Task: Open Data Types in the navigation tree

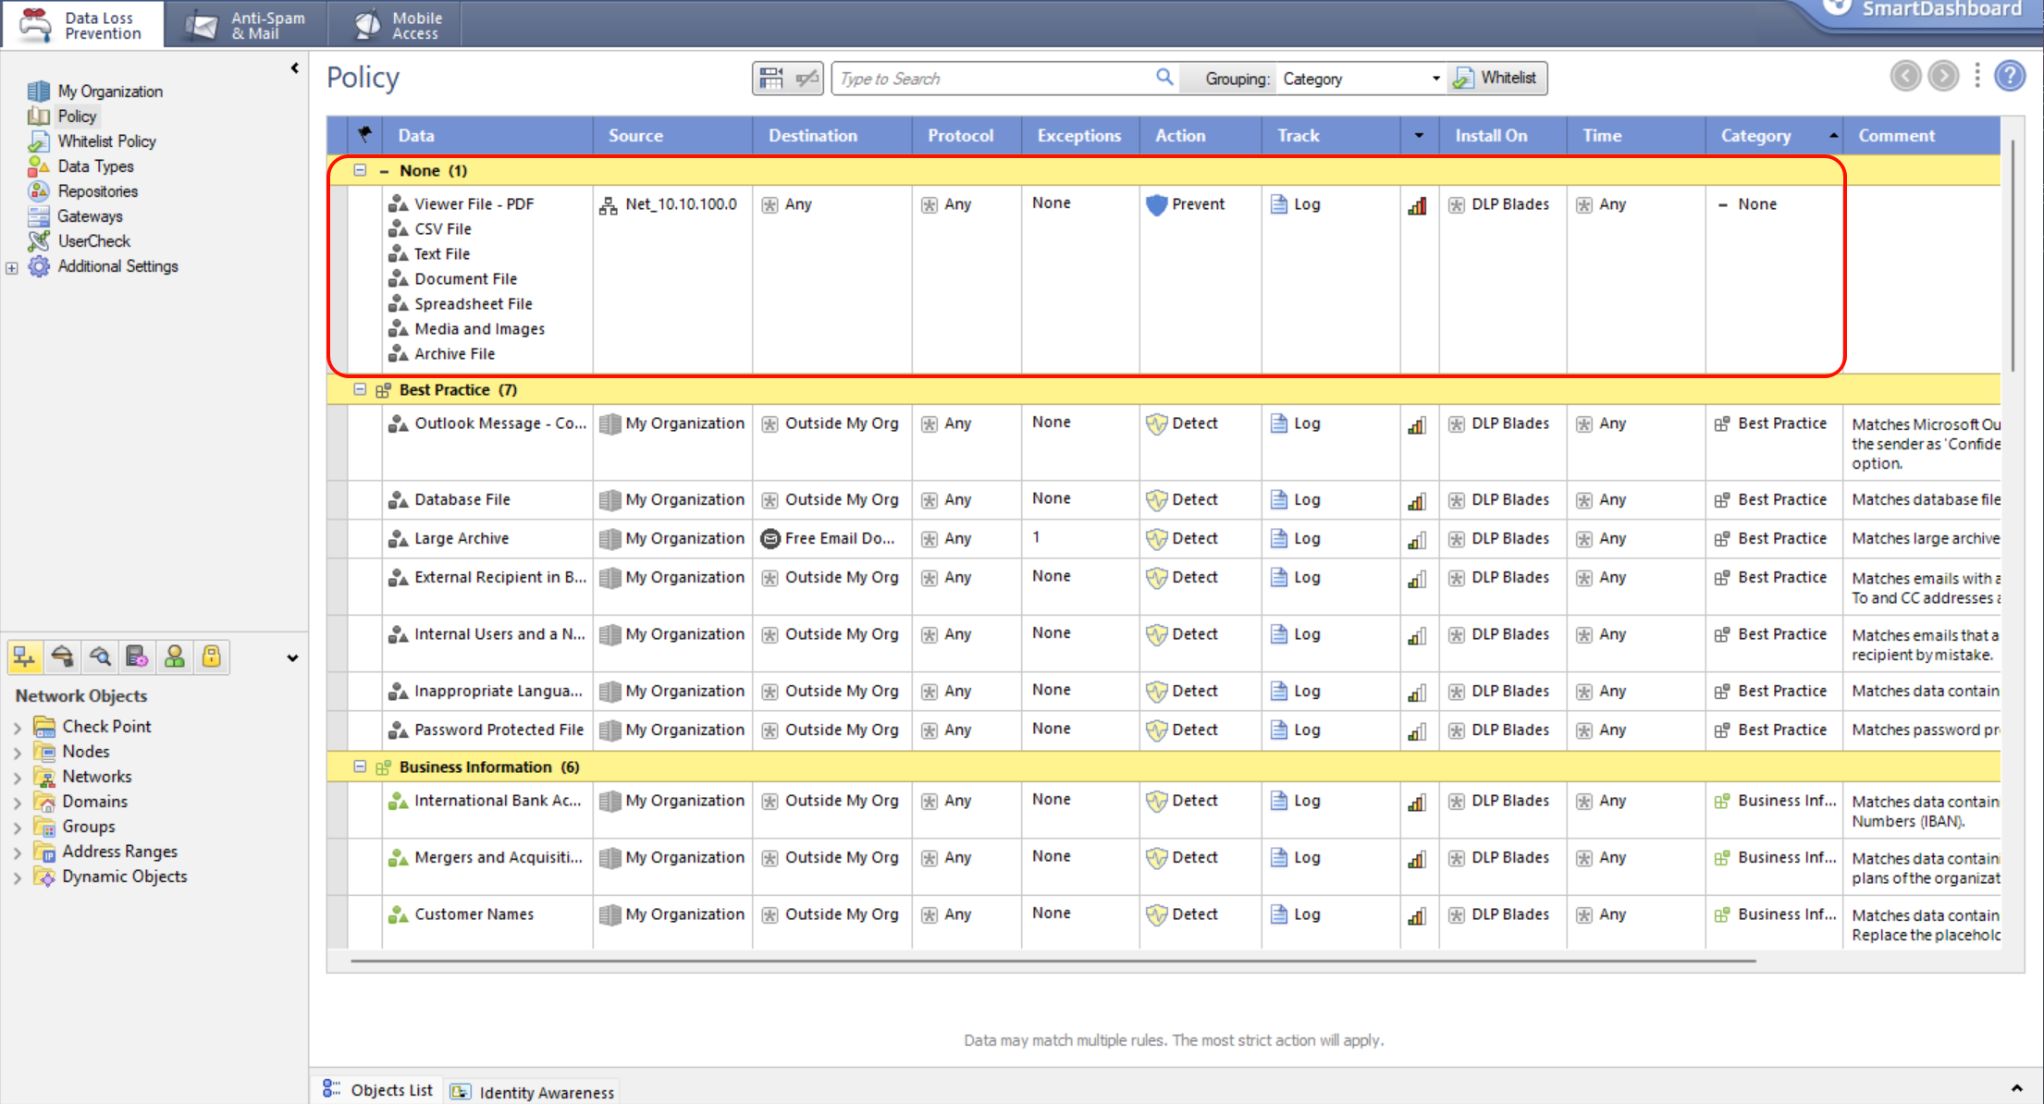Action: pos(95,166)
